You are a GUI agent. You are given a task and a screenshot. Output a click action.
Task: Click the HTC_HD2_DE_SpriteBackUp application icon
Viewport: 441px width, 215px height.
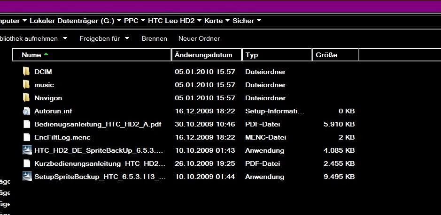click(x=27, y=150)
